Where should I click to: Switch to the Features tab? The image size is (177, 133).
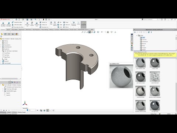click(3, 30)
